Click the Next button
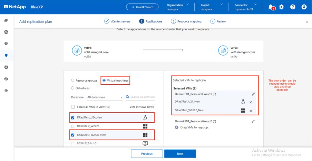 point(180,154)
